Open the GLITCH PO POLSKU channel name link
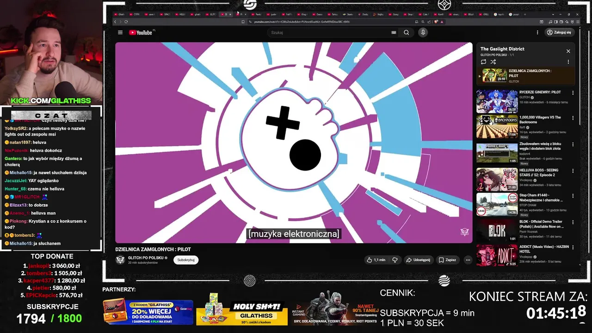The width and height of the screenshot is (592, 333). [x=146, y=258]
